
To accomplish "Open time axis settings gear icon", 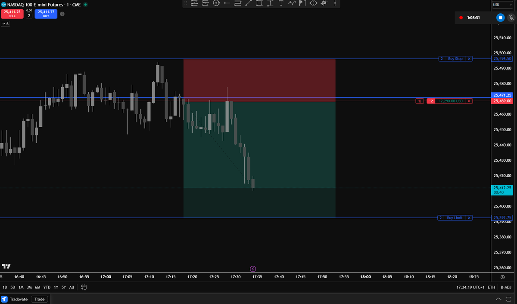I will (x=503, y=277).
